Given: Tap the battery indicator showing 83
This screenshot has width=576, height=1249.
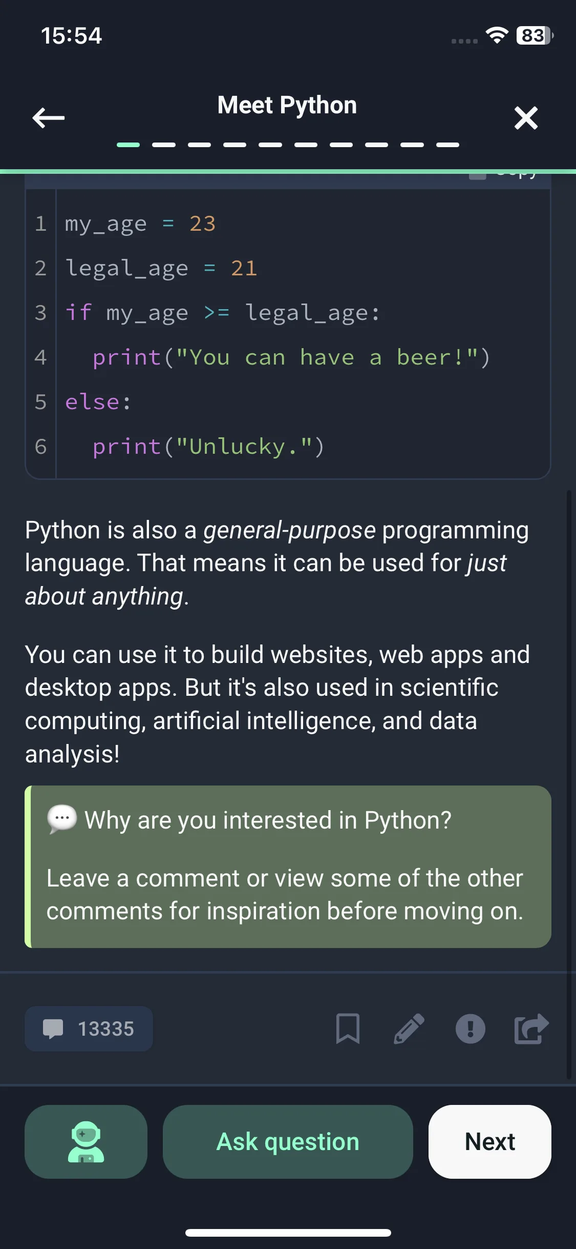Looking at the screenshot, I should [534, 35].
